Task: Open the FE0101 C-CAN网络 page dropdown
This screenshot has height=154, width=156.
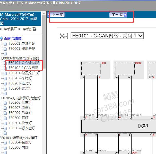Action: [x=107, y=36]
